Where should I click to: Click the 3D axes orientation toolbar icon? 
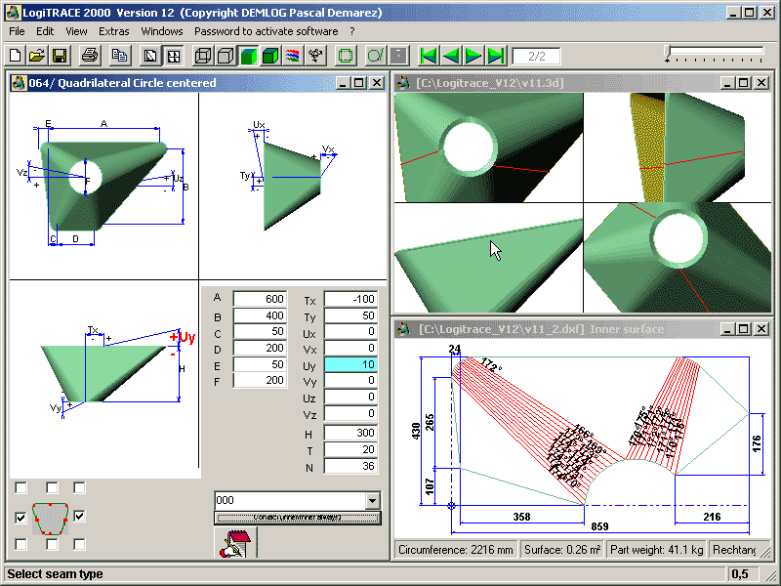(x=315, y=56)
